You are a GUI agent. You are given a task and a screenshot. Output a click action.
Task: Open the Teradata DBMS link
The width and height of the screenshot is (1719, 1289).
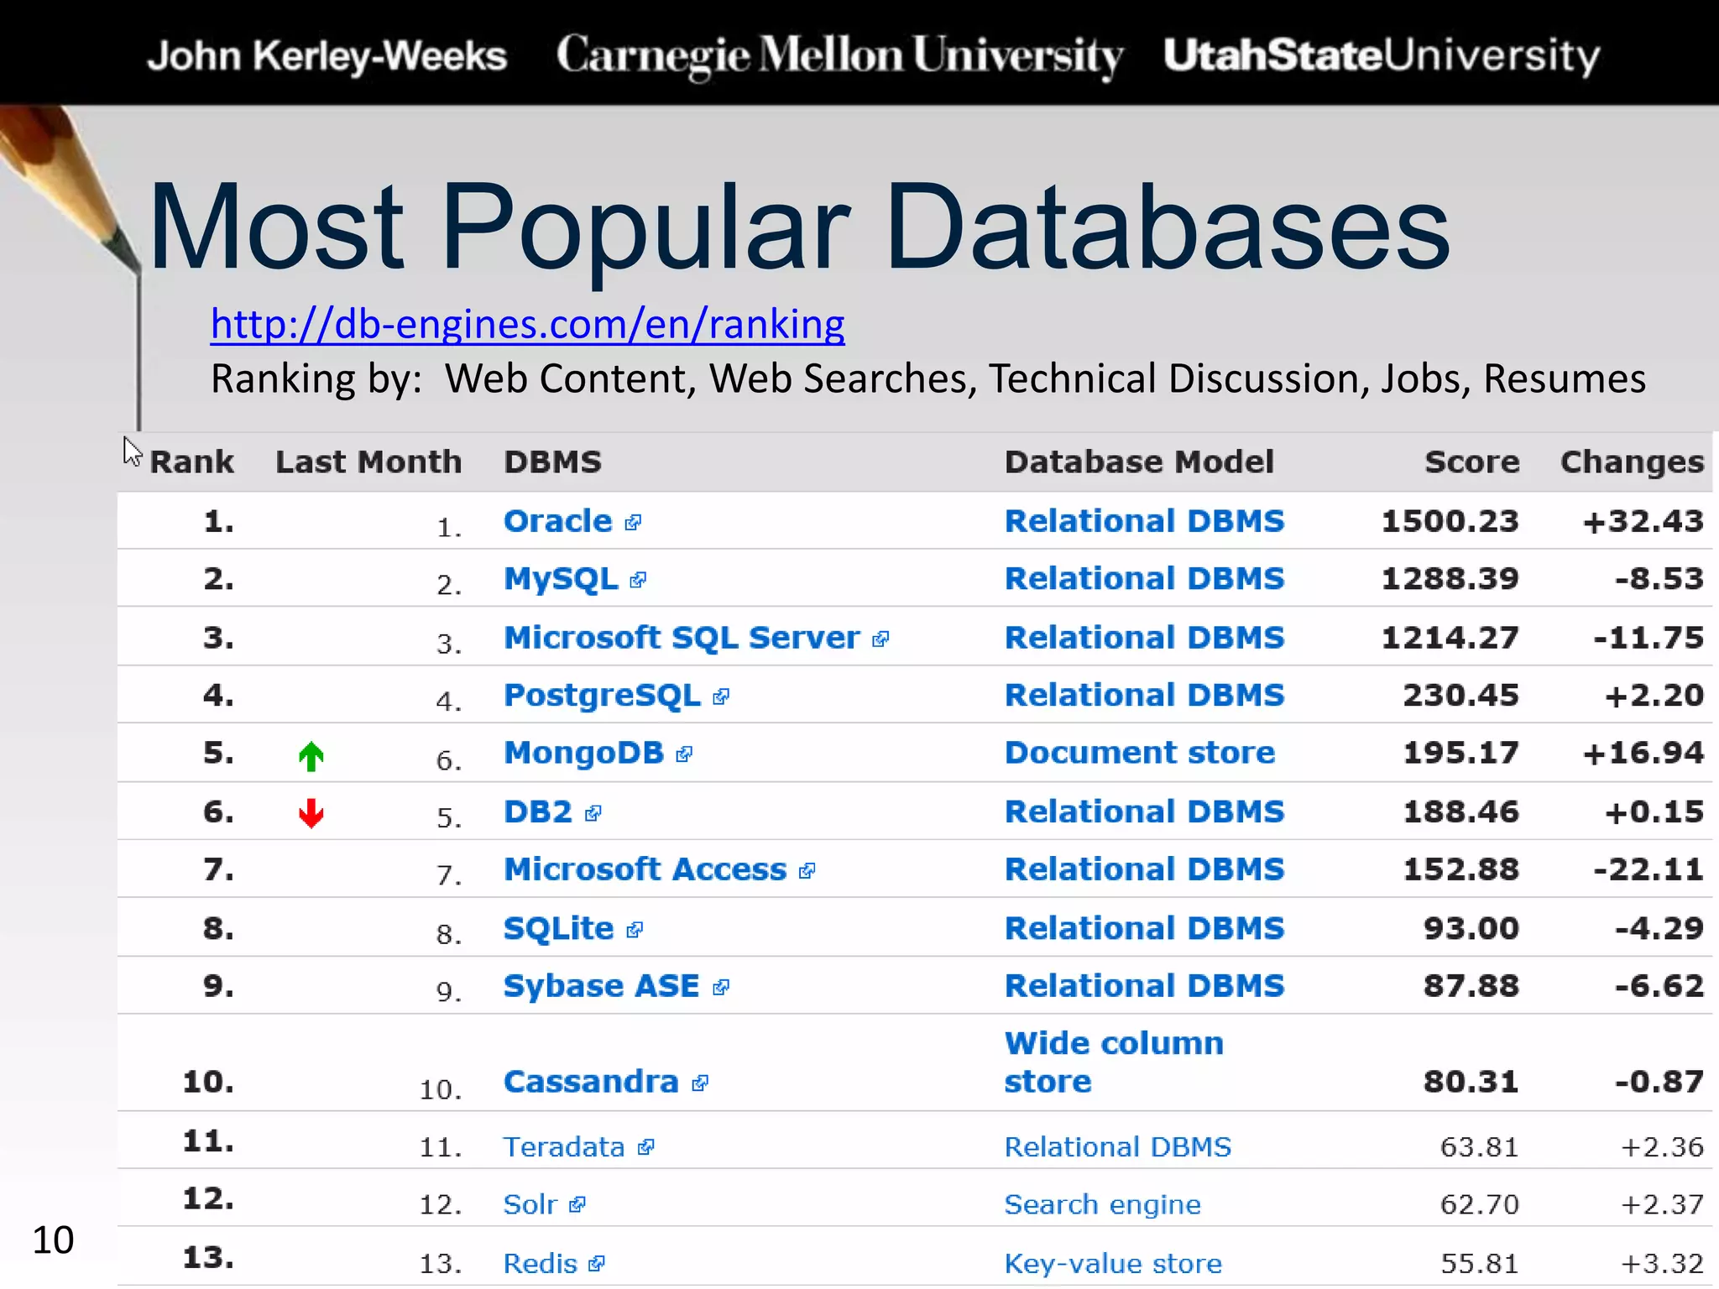(x=563, y=1146)
